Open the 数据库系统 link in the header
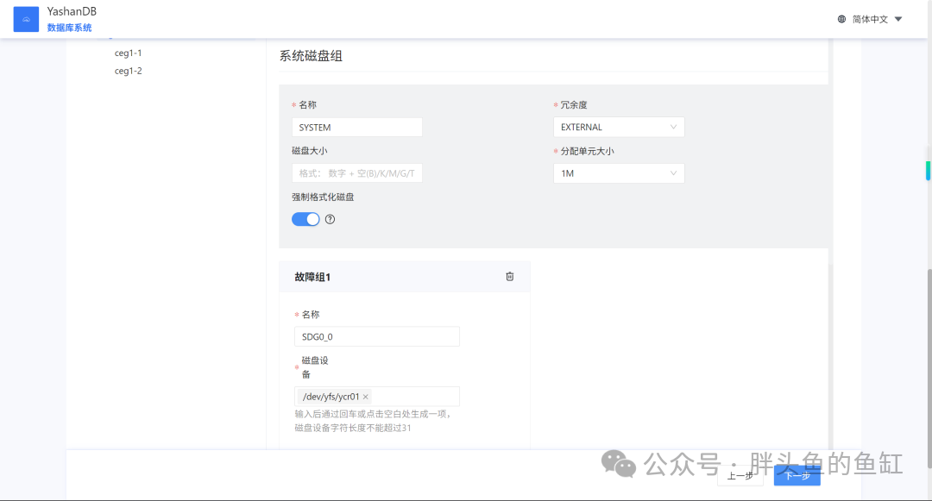This screenshot has width=932, height=501. (x=70, y=28)
